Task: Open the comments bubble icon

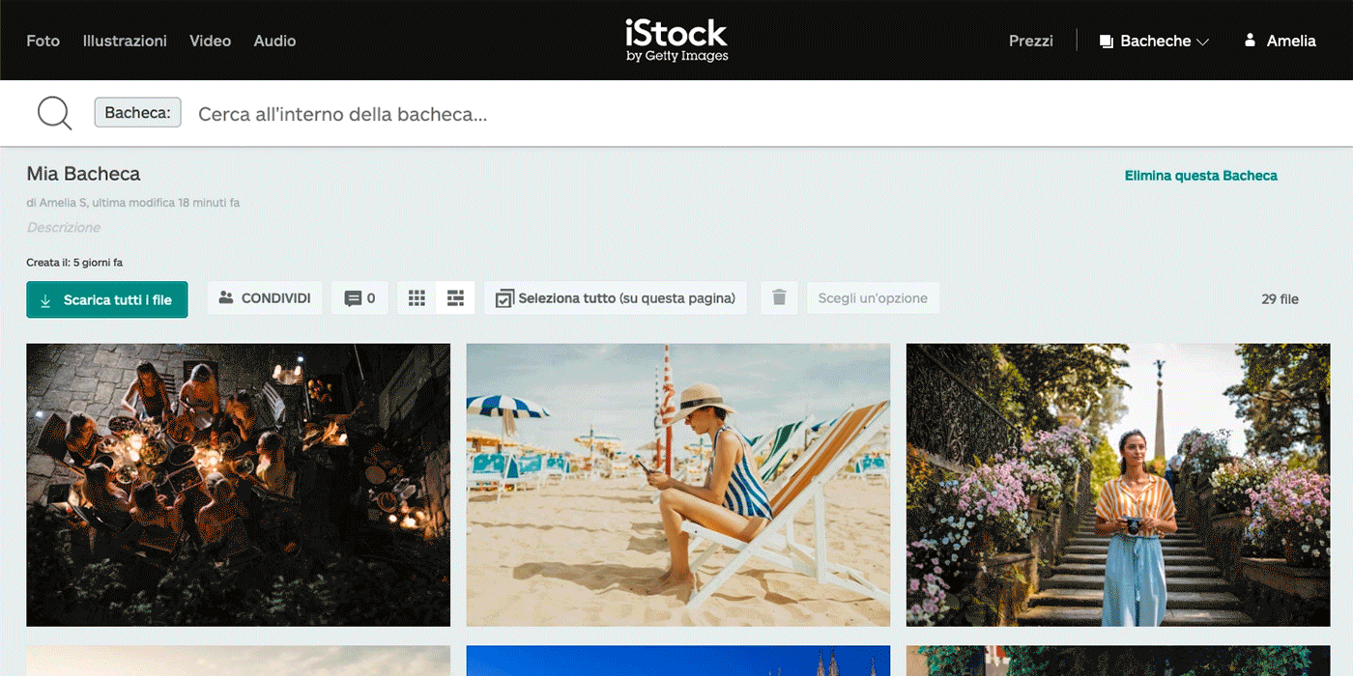Action: tap(353, 298)
